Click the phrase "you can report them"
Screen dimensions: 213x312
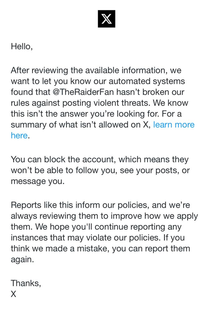(x=151, y=249)
